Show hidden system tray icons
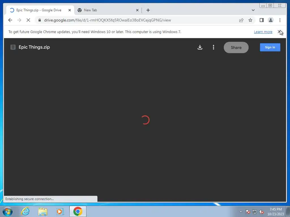Image resolution: width=290 pixels, height=217 pixels. pos(241,212)
